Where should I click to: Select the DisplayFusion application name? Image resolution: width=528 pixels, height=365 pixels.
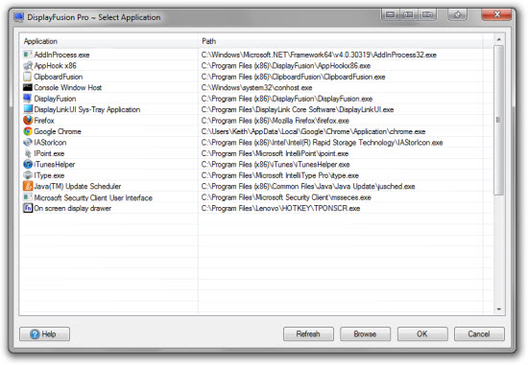(55, 99)
